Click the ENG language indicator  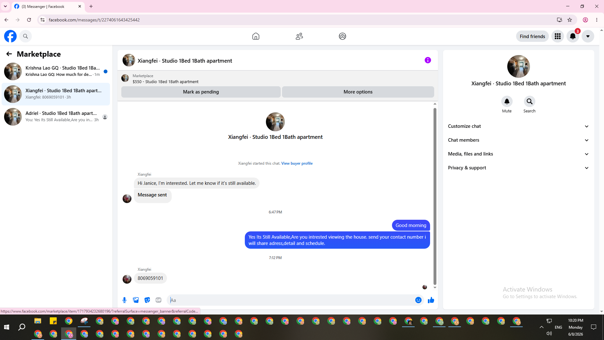click(558, 327)
